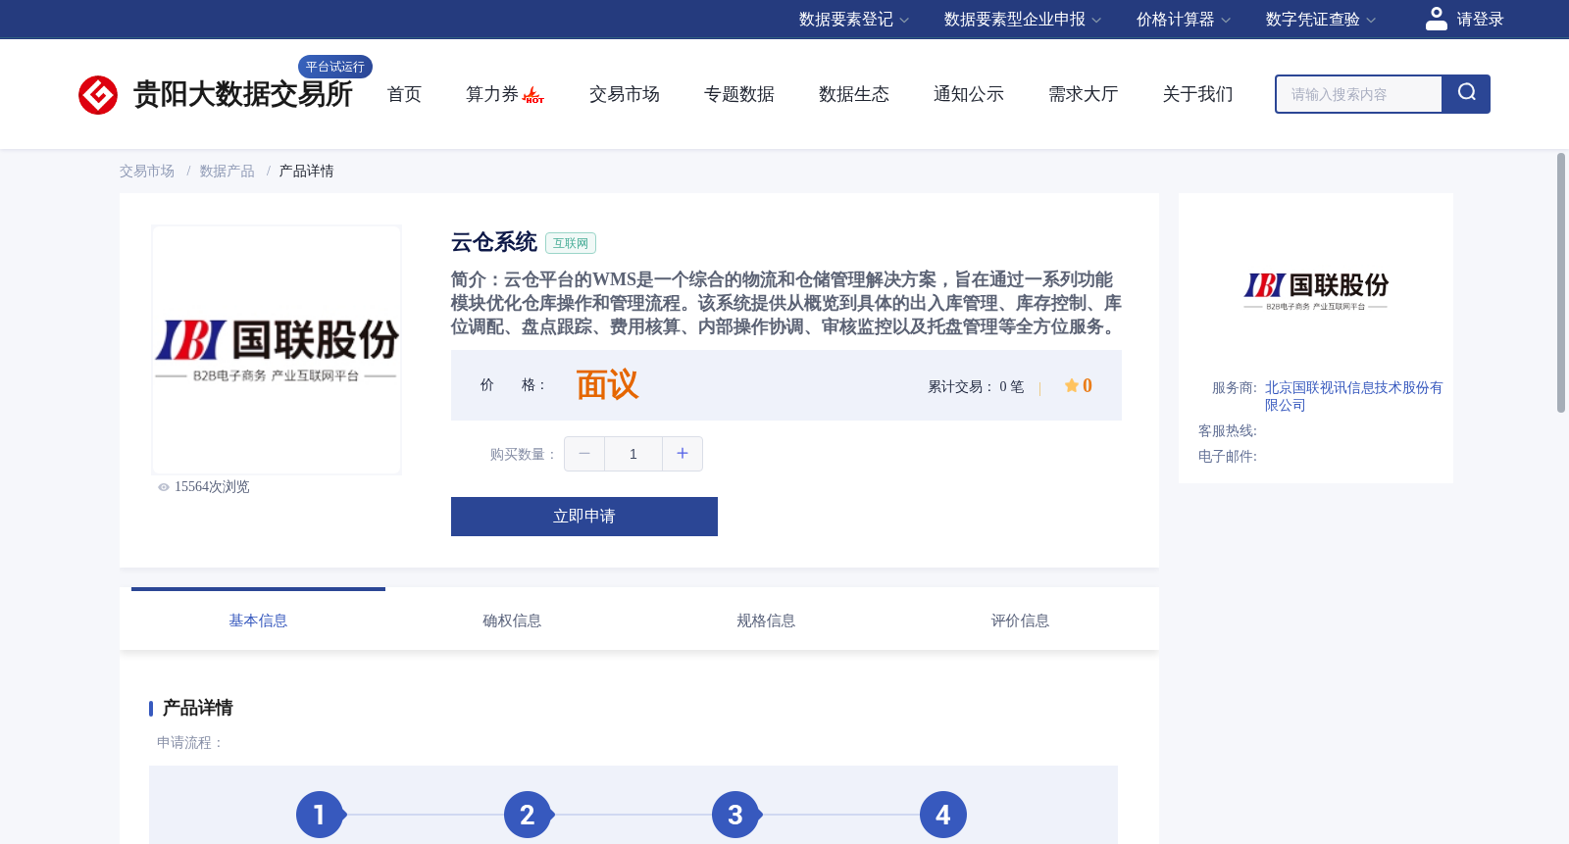Click the 平台试运行 badge

click(x=335, y=67)
